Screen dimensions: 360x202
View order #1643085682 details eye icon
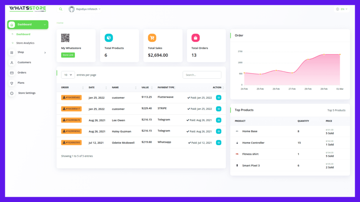[x=219, y=97]
